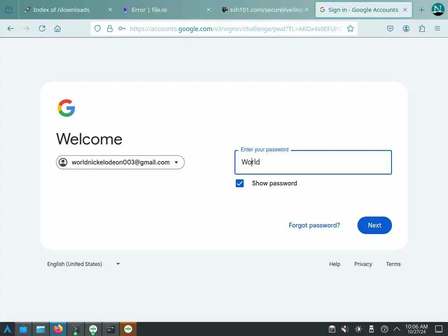Image resolution: width=448 pixels, height=336 pixels.
Task: Open the extensions puzzle icon
Action: (422, 28)
